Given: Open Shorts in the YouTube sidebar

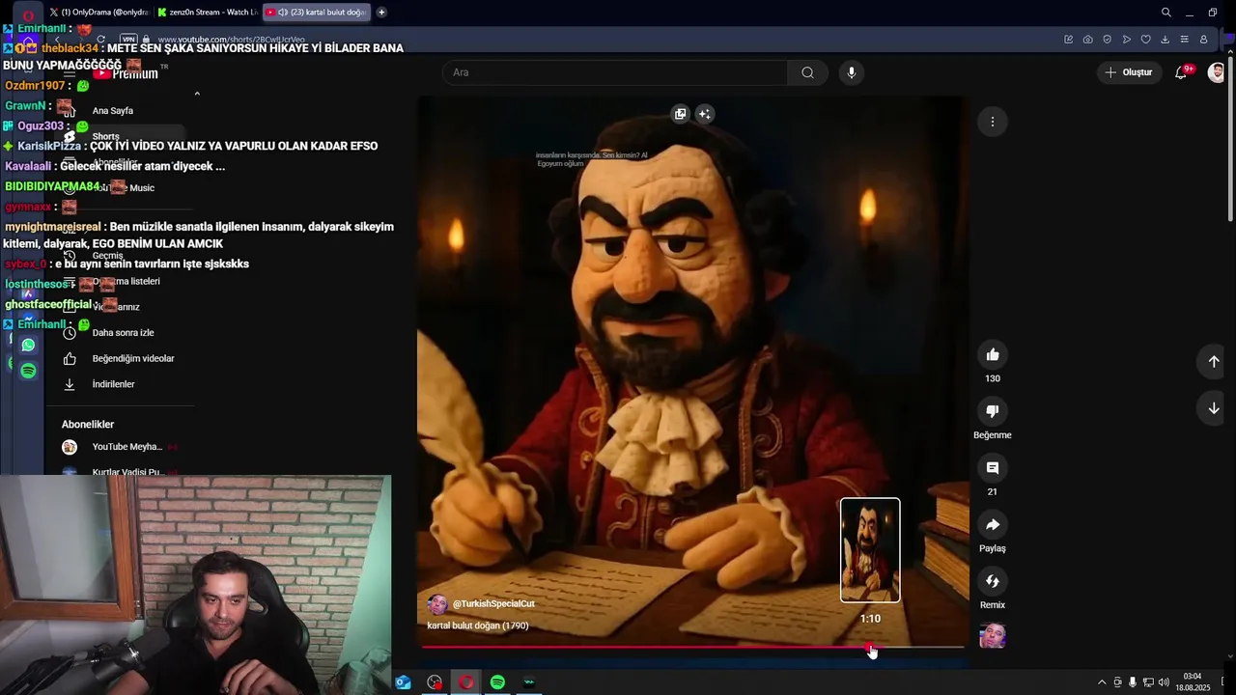Looking at the screenshot, I should point(121,137).
